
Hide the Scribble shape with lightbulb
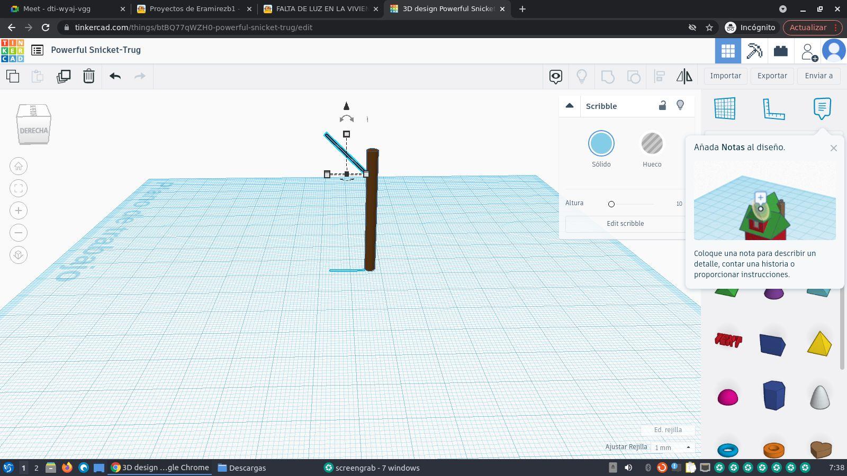point(680,105)
